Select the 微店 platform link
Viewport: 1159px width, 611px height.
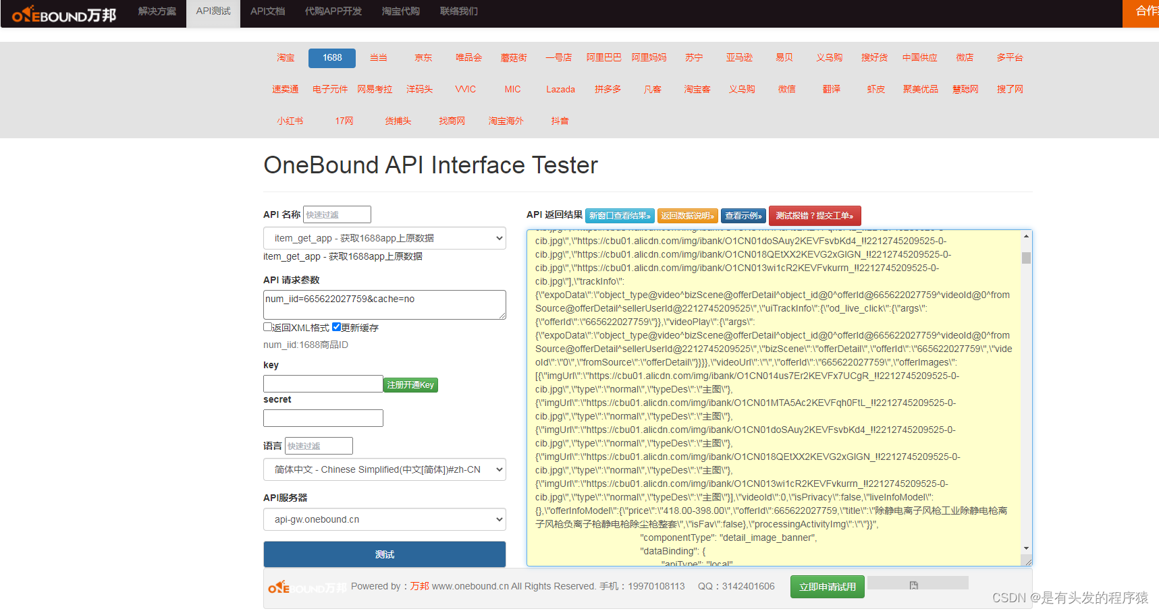click(x=965, y=58)
